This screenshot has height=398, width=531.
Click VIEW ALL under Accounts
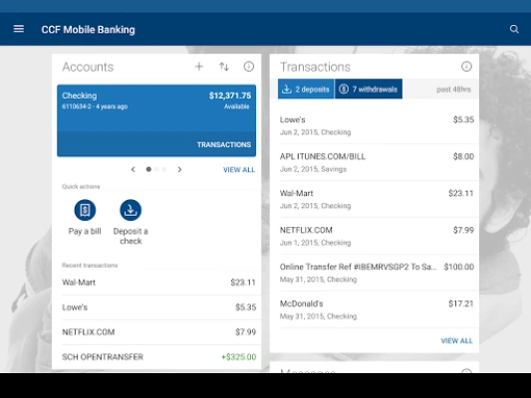coord(239,170)
